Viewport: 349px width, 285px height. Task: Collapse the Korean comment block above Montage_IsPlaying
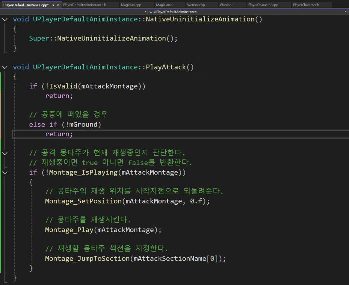pyautogui.click(x=5, y=154)
